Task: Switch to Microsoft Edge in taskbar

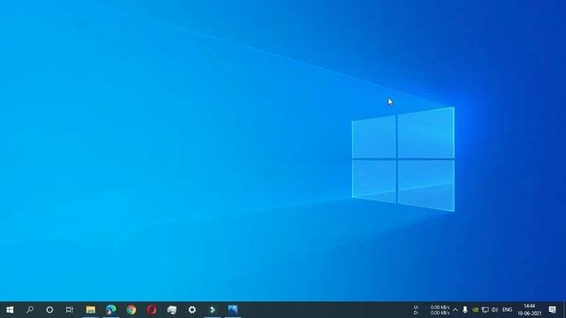Action: [x=111, y=310]
